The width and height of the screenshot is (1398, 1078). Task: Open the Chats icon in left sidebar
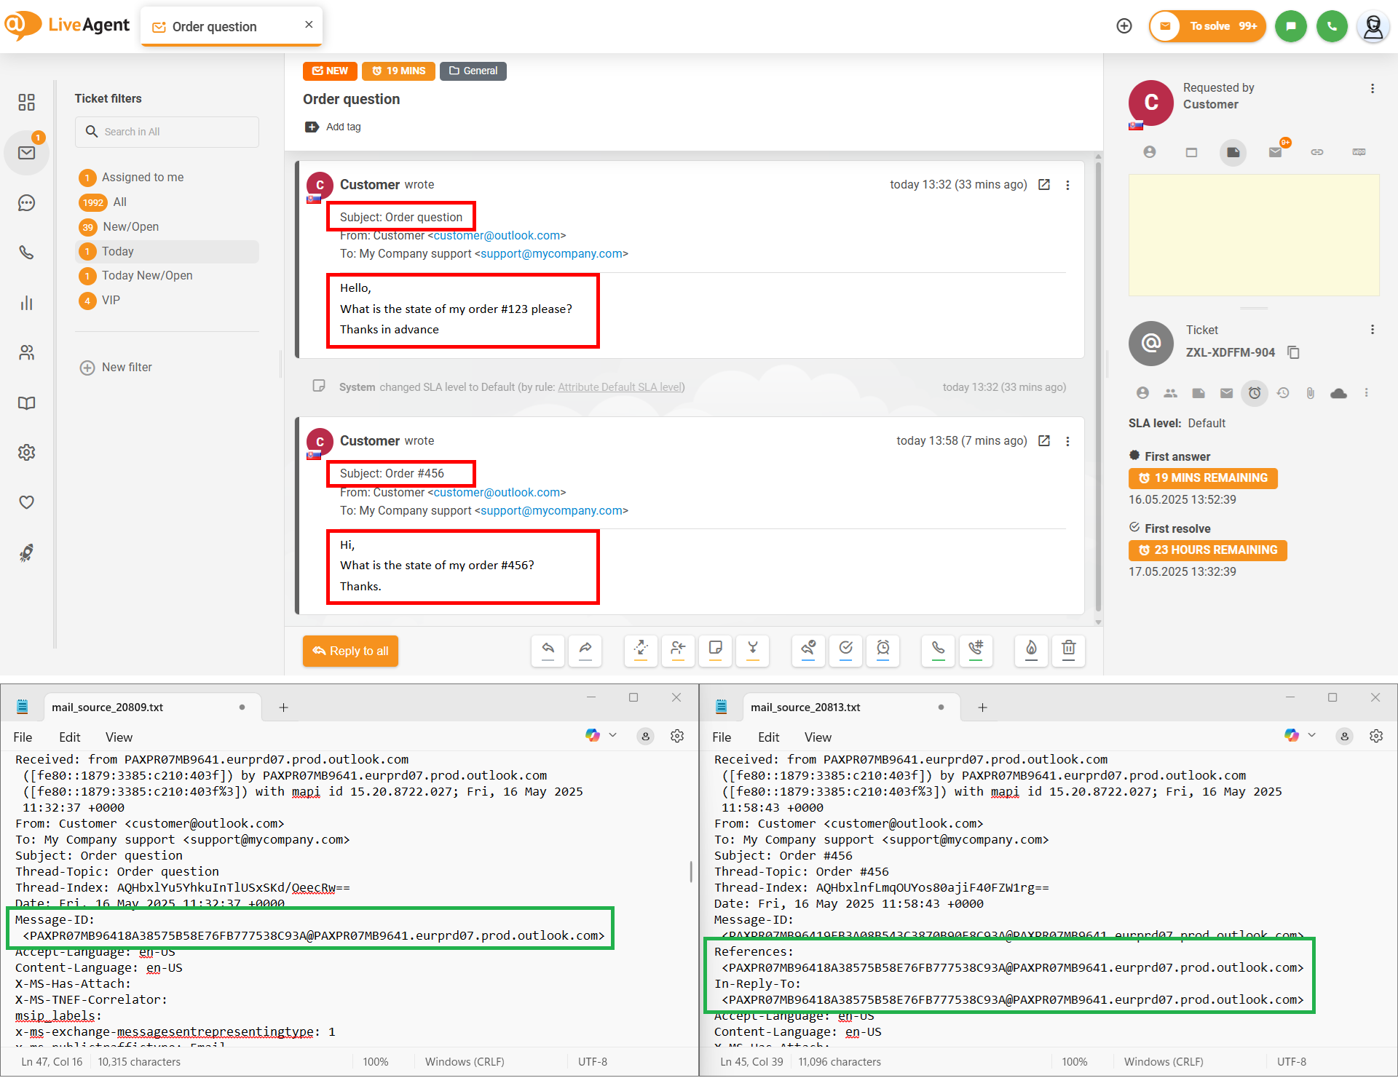[27, 203]
